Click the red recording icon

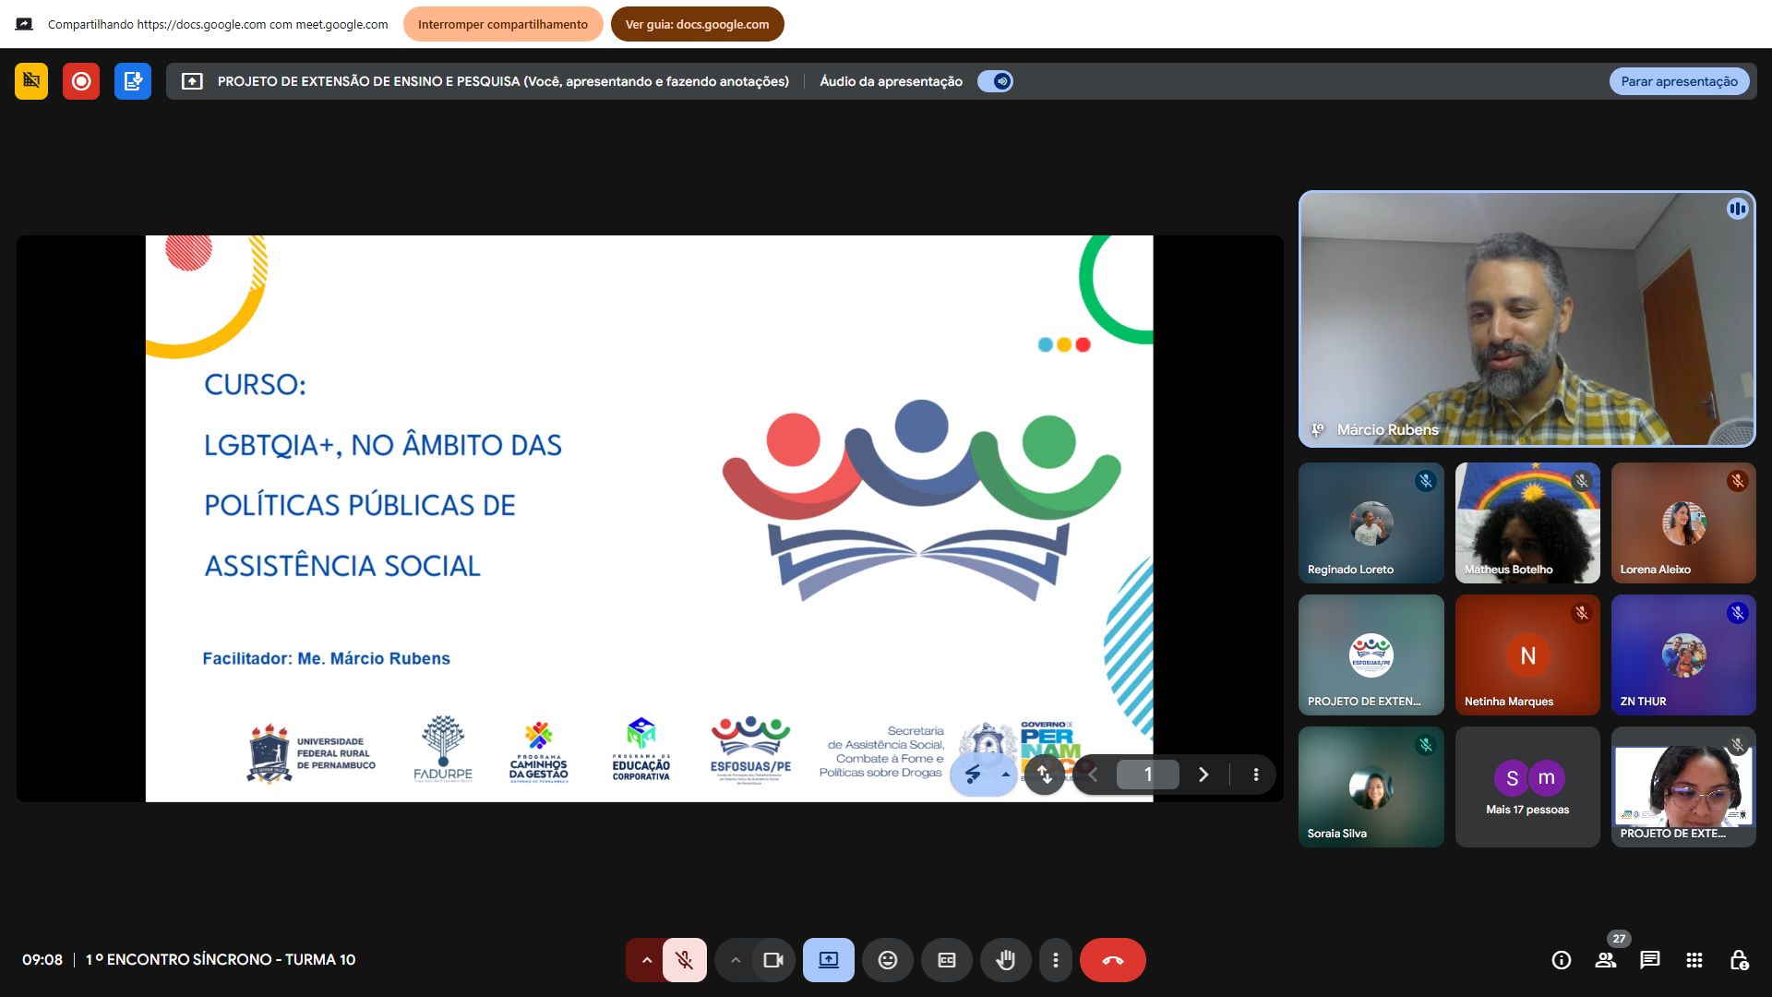tap(81, 81)
